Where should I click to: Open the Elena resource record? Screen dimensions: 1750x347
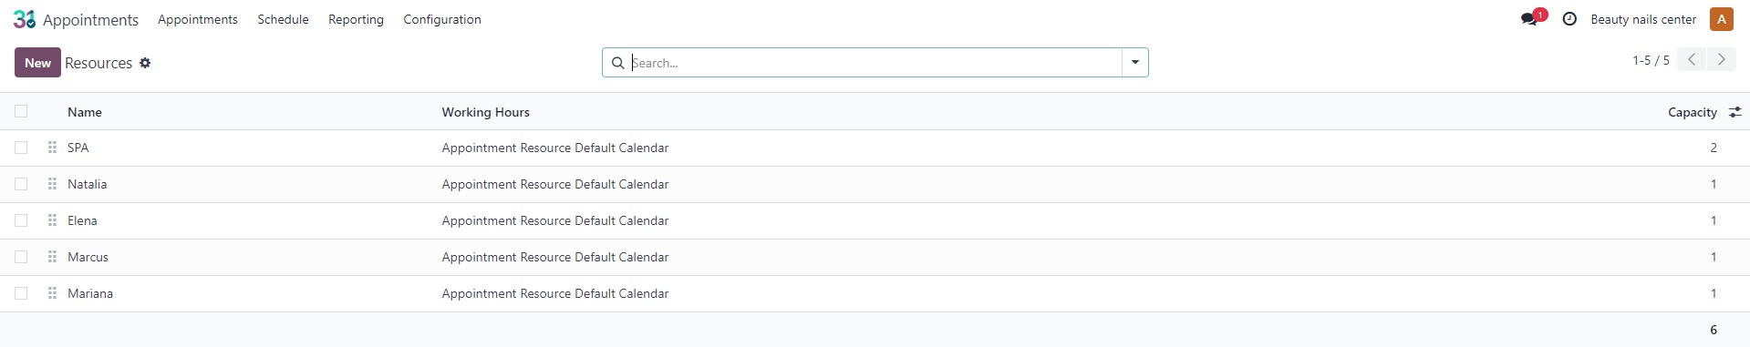(x=82, y=220)
